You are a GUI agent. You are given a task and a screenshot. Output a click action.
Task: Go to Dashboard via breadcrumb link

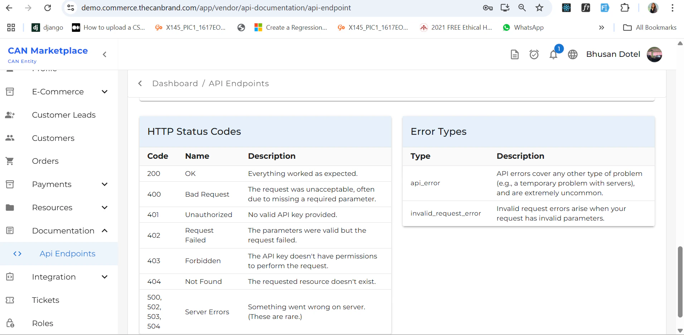(175, 84)
